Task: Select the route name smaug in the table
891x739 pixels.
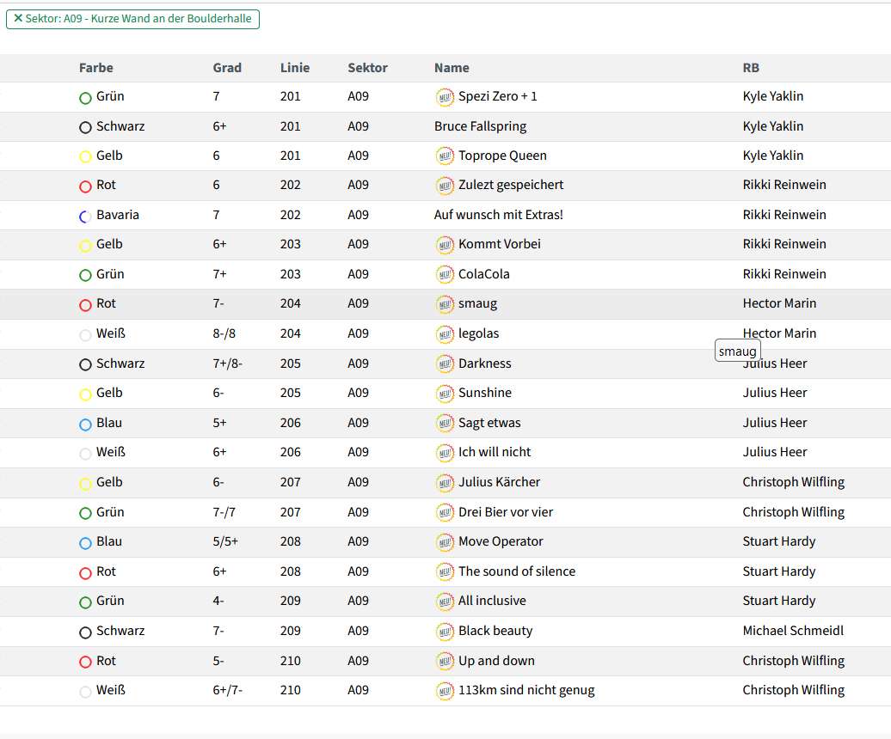Action: (x=478, y=303)
